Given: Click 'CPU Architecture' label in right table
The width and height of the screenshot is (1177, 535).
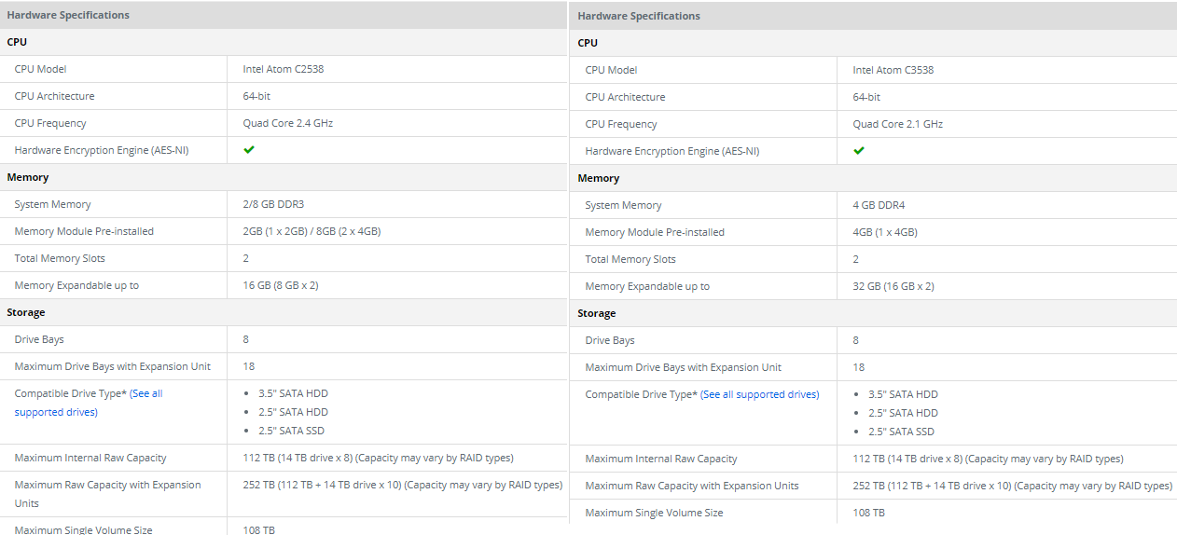Looking at the screenshot, I should pos(626,97).
